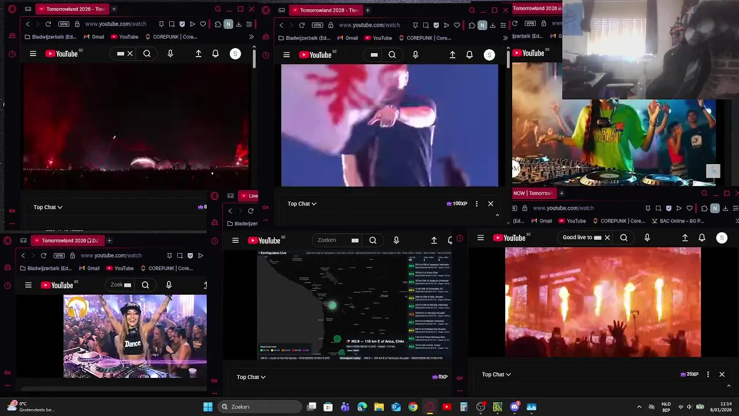
Task: Show more bookmarks chevron in top-middle window
Action: pyautogui.click(x=505, y=38)
